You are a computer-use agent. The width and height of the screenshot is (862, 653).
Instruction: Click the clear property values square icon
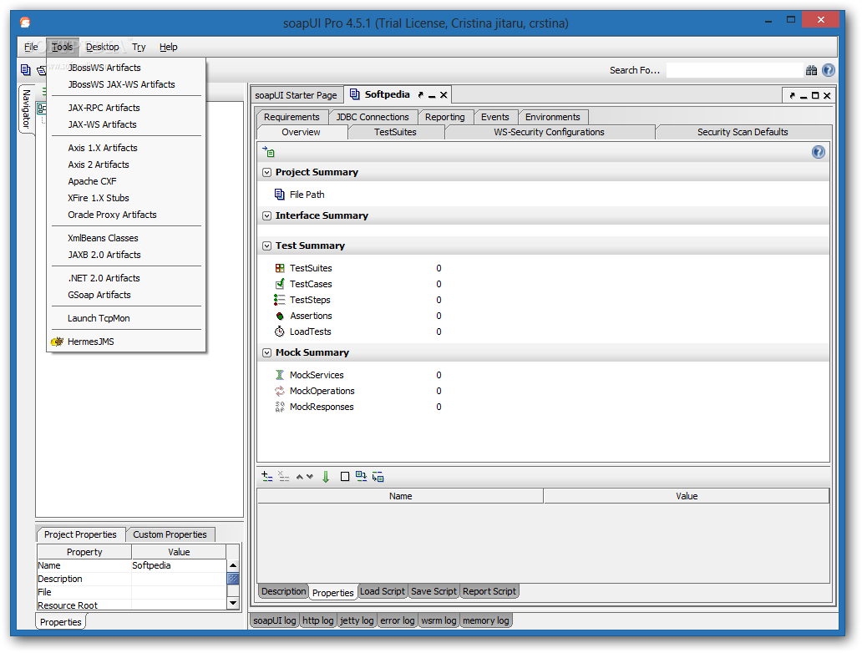[x=345, y=477]
